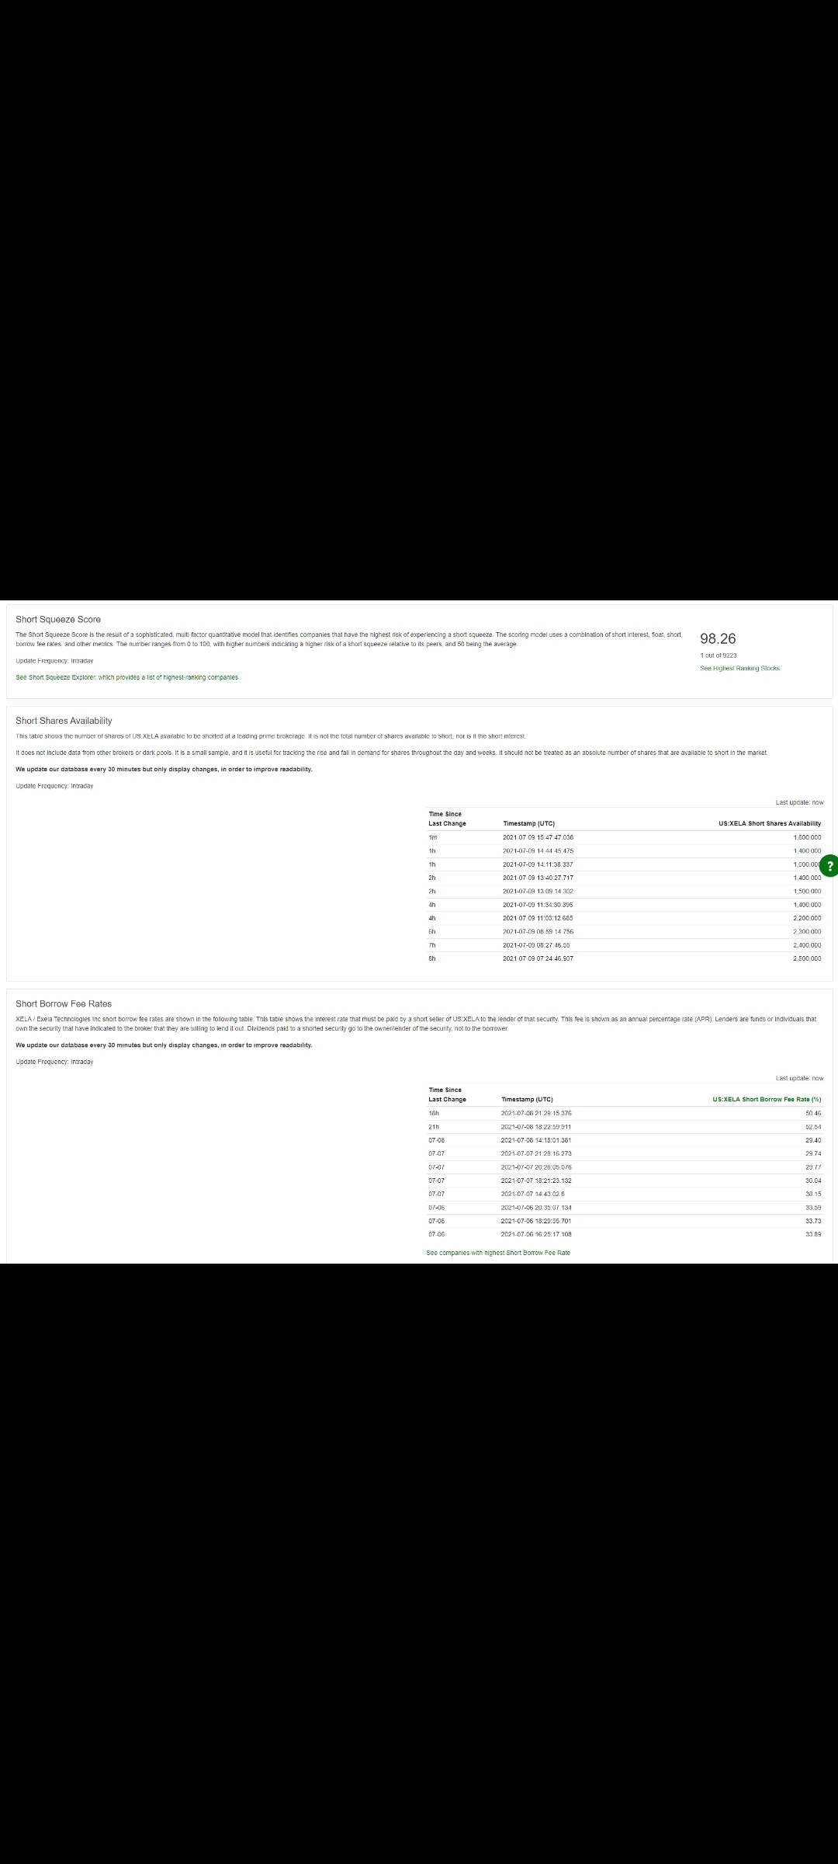Image resolution: width=838 pixels, height=1864 pixels.
Task: Click timestamp '2021-07-09 14:11:38.337'
Action: (x=538, y=864)
